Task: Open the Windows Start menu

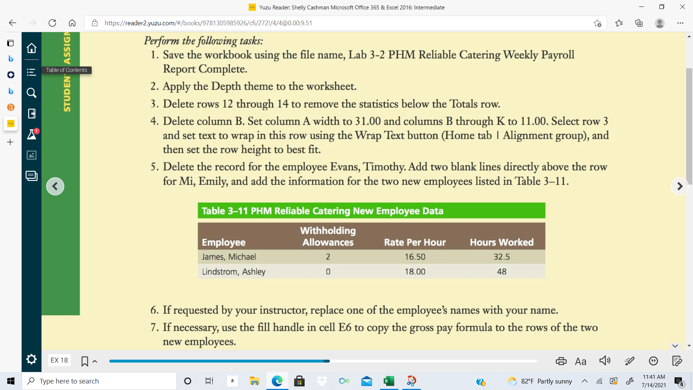Action: [x=11, y=381]
